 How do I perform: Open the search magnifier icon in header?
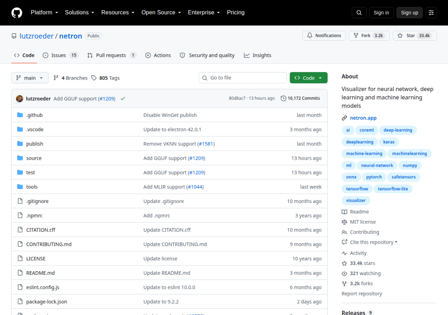(x=359, y=13)
